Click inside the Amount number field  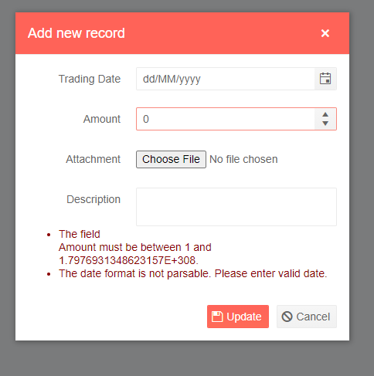point(226,119)
